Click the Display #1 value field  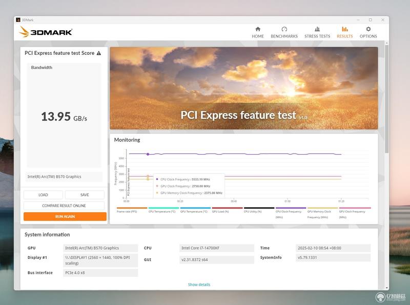point(100,260)
